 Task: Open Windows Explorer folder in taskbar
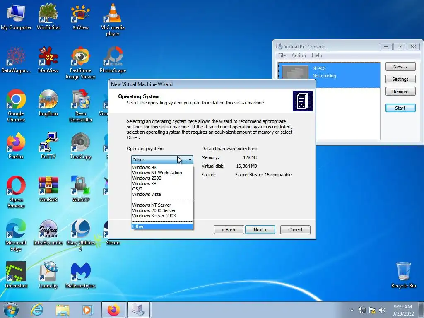coord(63,310)
